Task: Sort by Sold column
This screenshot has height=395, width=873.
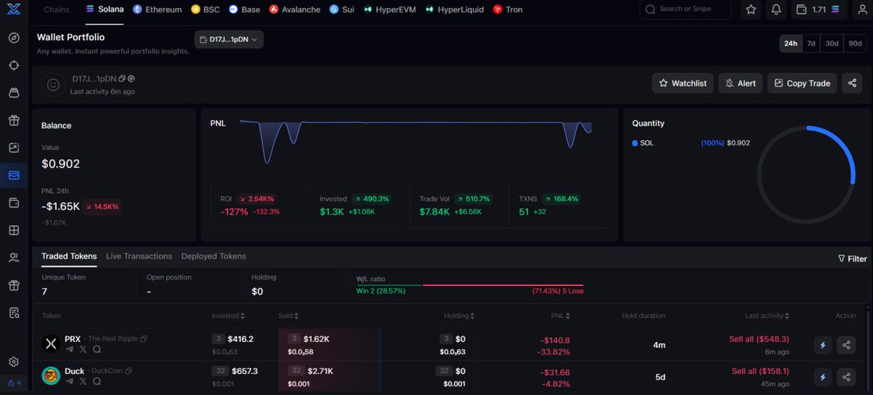Action: tap(288, 316)
